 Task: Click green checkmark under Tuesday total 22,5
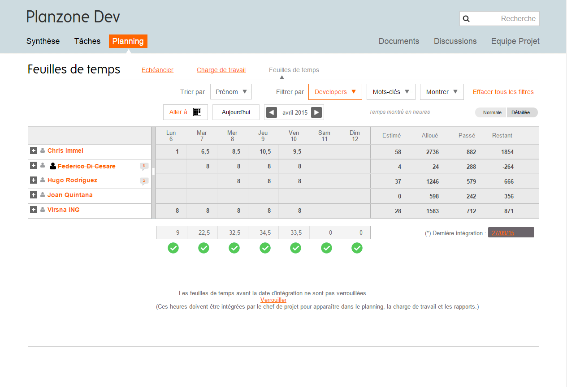[x=203, y=248]
